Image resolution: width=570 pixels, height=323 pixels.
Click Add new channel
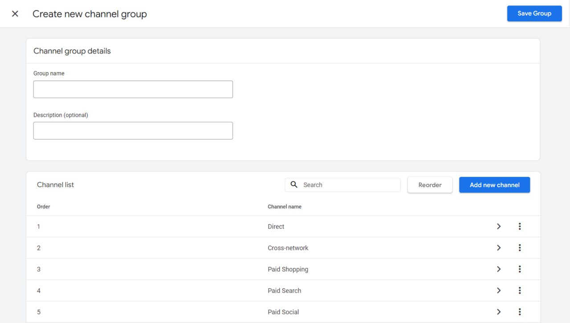pos(494,185)
